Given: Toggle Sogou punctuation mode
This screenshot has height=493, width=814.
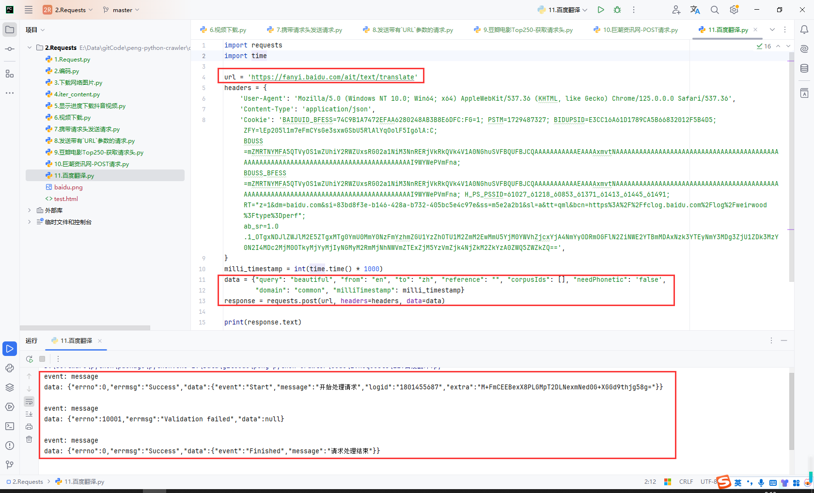Looking at the screenshot, I should (x=750, y=482).
